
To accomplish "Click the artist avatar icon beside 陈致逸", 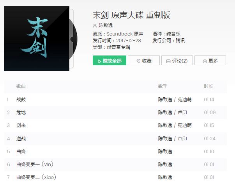I will 95,25.
